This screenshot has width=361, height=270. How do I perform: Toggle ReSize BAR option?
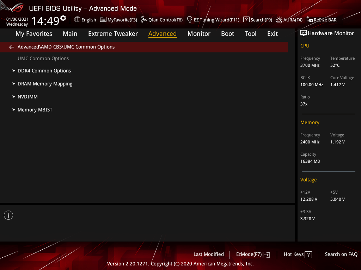[325, 20]
